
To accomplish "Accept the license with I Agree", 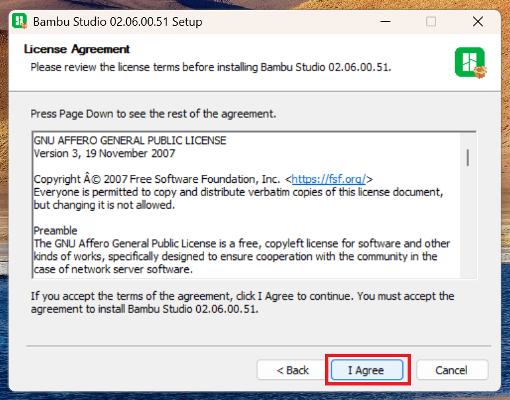I will pos(367,370).
